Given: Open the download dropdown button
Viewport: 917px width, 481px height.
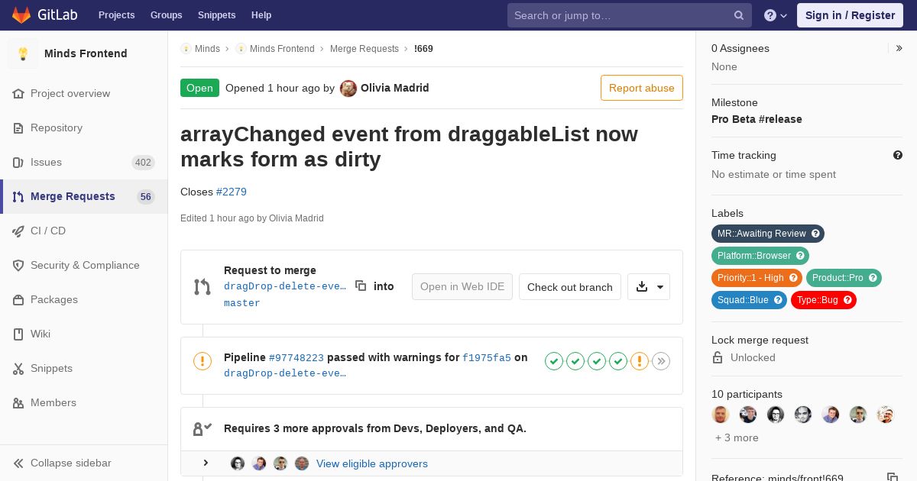Looking at the screenshot, I should 649,287.
